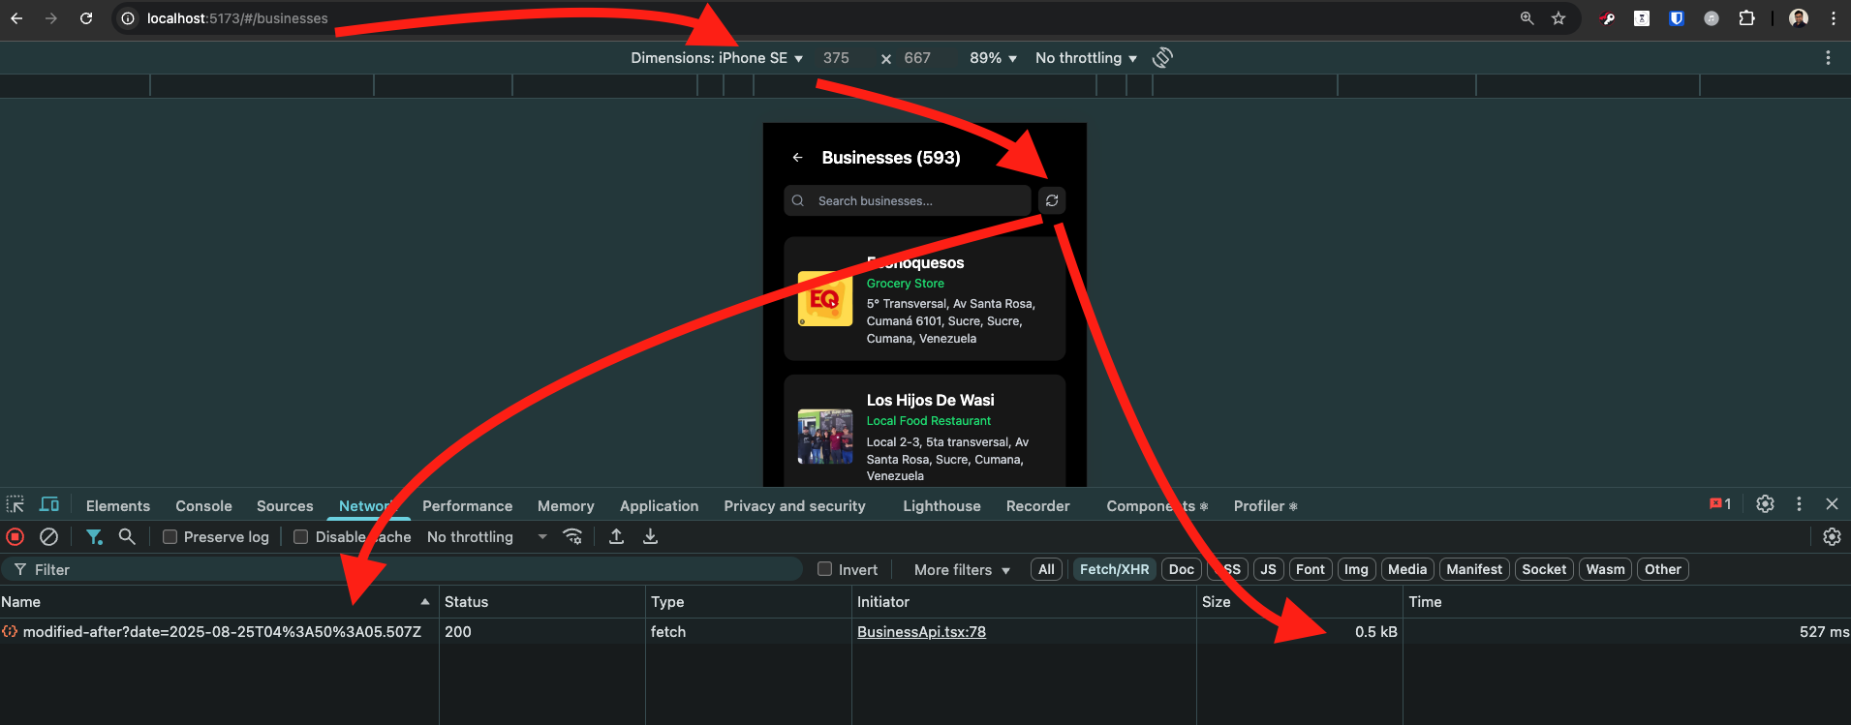Image resolution: width=1851 pixels, height=725 pixels.
Task: Toggle the Fetch/XHR request filter
Action: pyautogui.click(x=1114, y=569)
